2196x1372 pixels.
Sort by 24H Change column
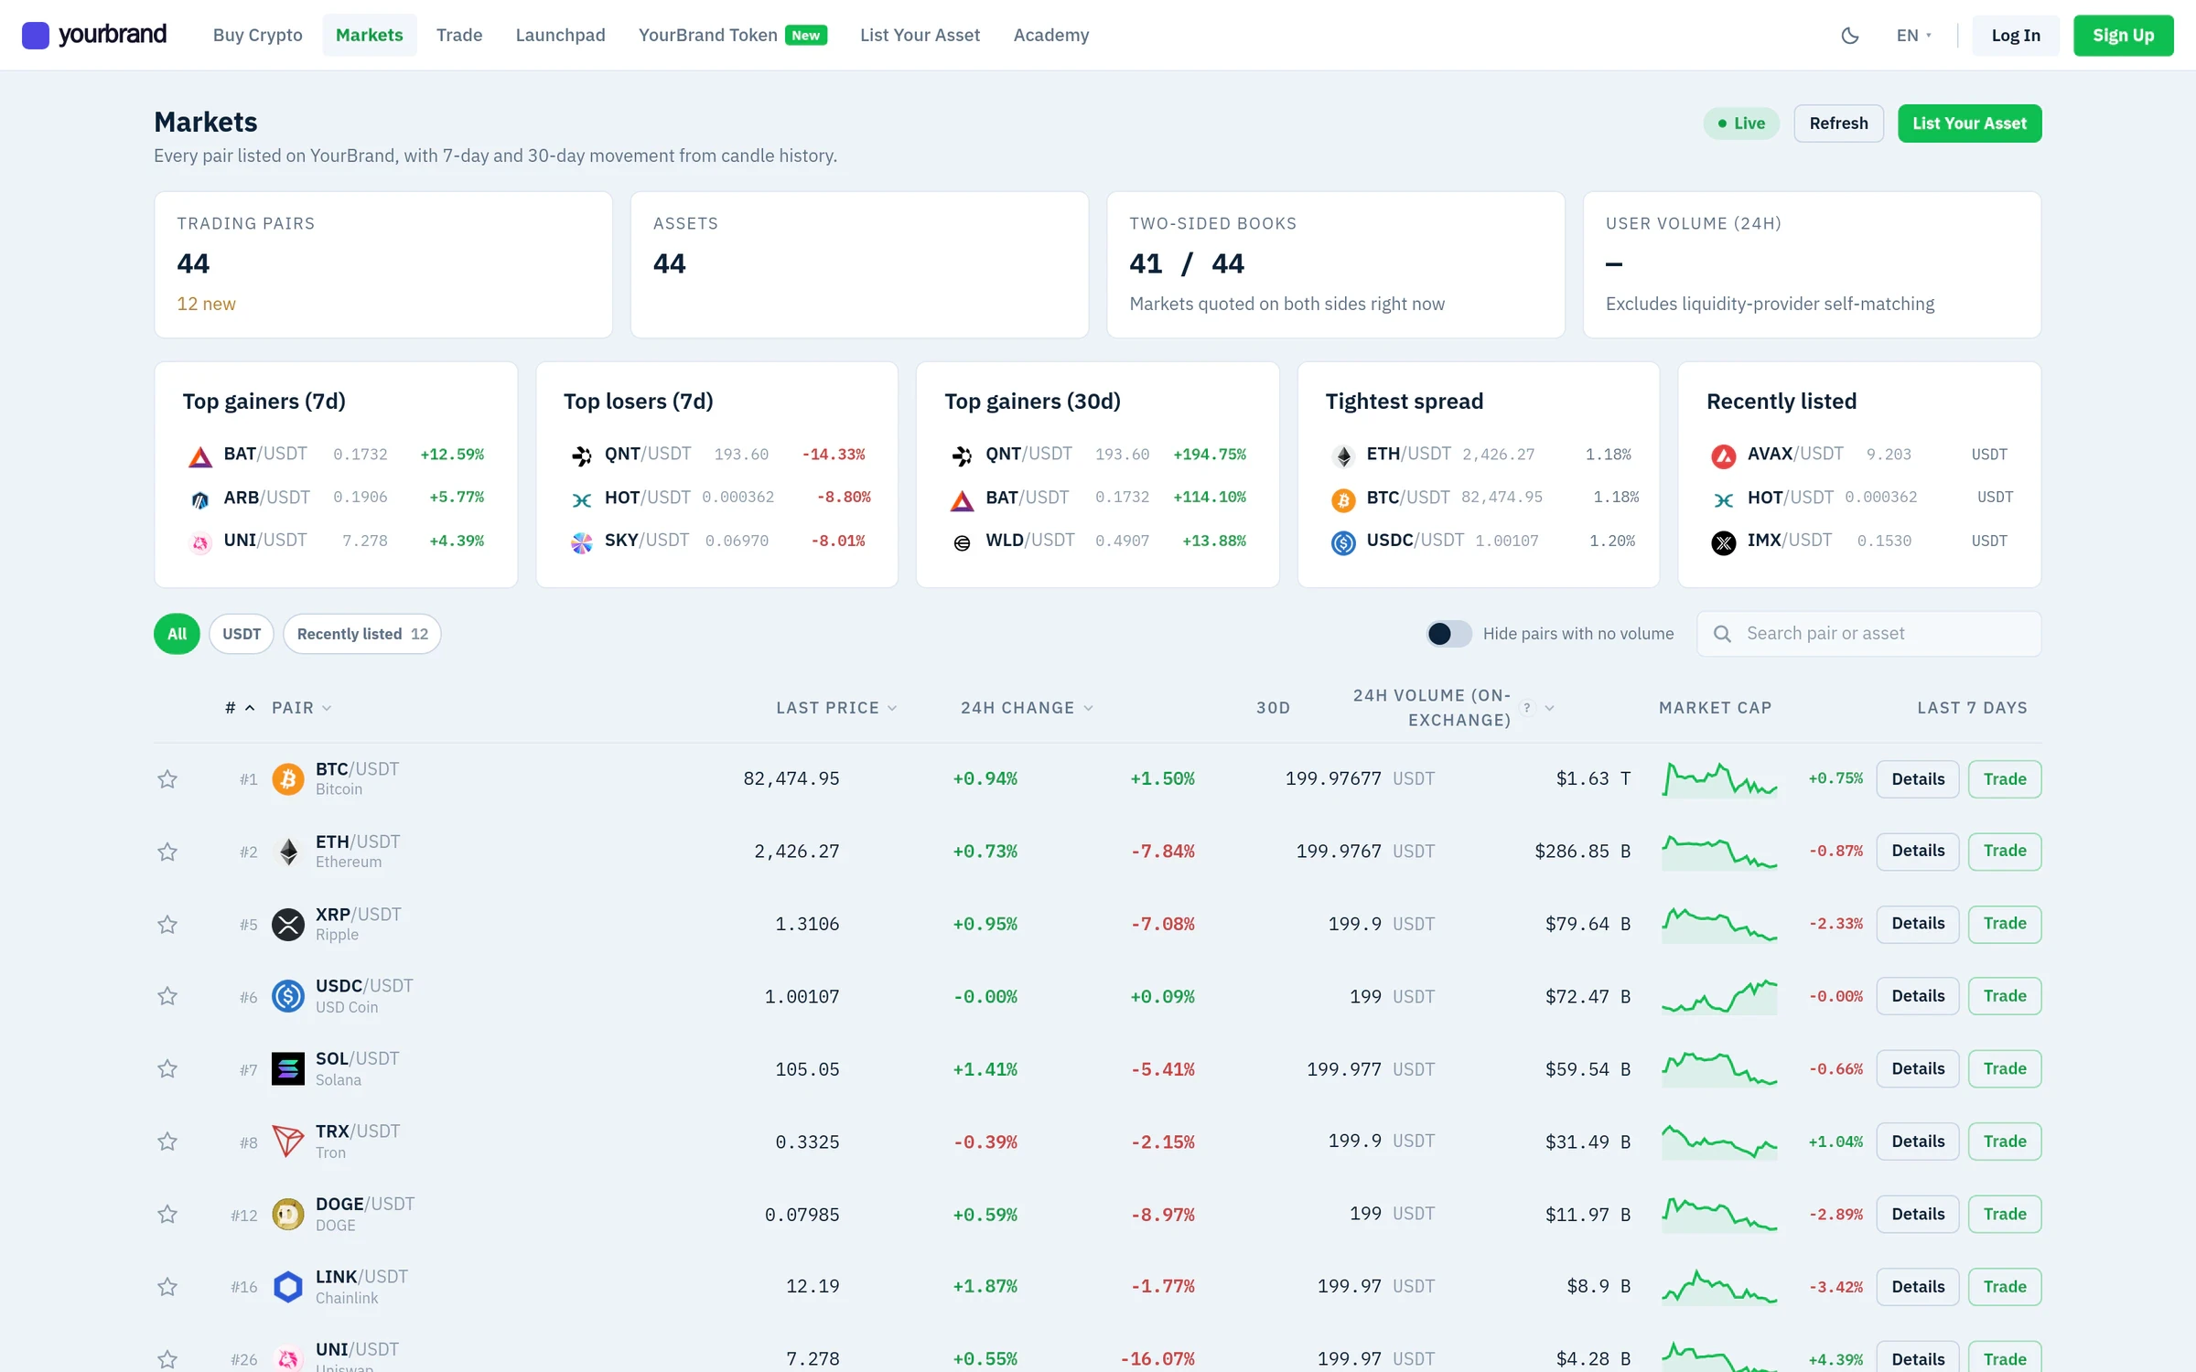click(1027, 708)
